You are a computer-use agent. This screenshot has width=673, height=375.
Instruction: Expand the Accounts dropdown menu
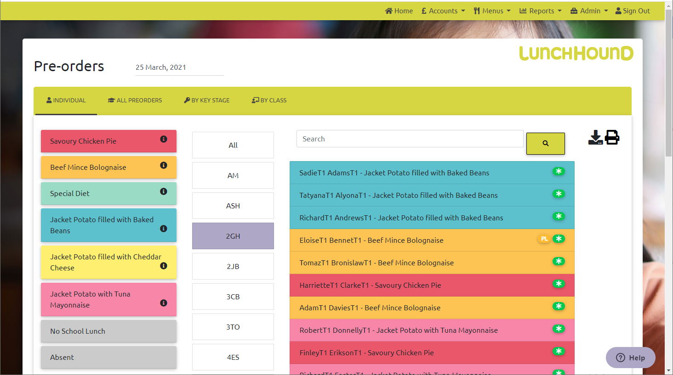tap(443, 11)
